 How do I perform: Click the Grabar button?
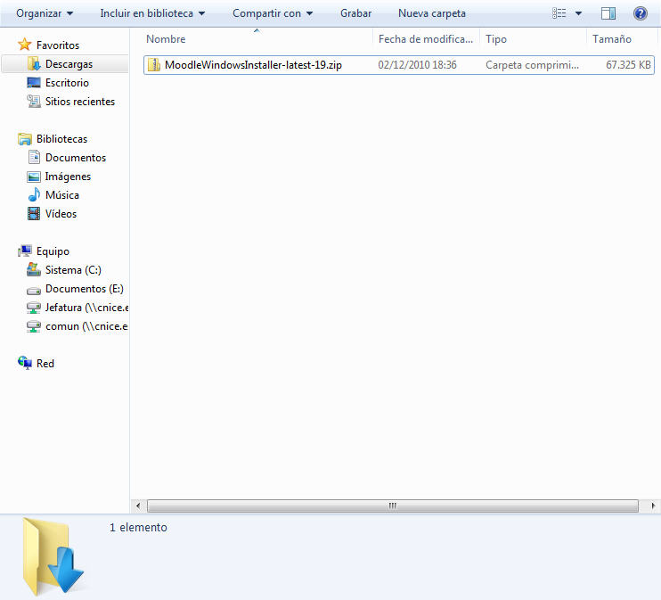pos(355,13)
